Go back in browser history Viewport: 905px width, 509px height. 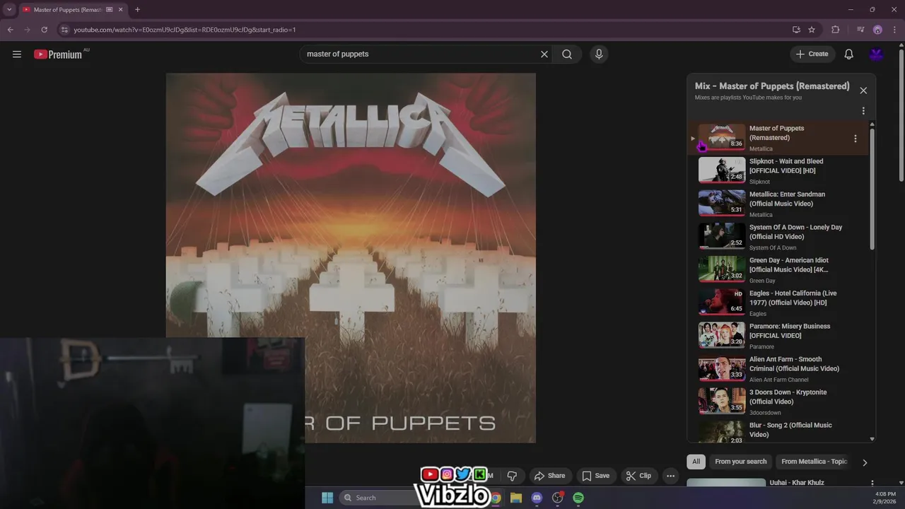tap(10, 30)
